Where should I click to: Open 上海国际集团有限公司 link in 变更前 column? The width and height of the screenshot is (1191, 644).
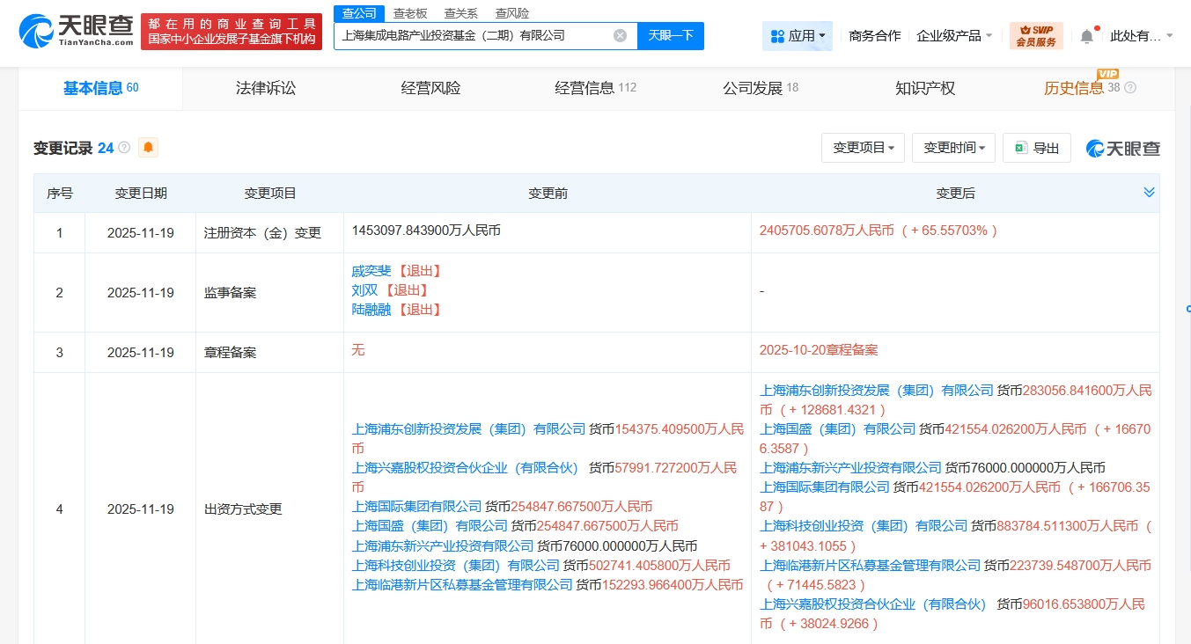tap(417, 507)
